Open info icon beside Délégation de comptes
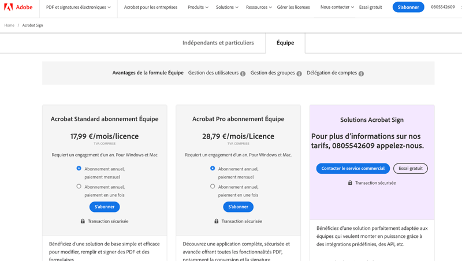The height and width of the screenshot is (261, 462). click(362, 74)
